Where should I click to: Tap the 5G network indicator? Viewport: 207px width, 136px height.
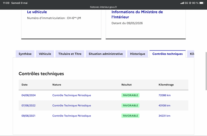pos(186,3)
